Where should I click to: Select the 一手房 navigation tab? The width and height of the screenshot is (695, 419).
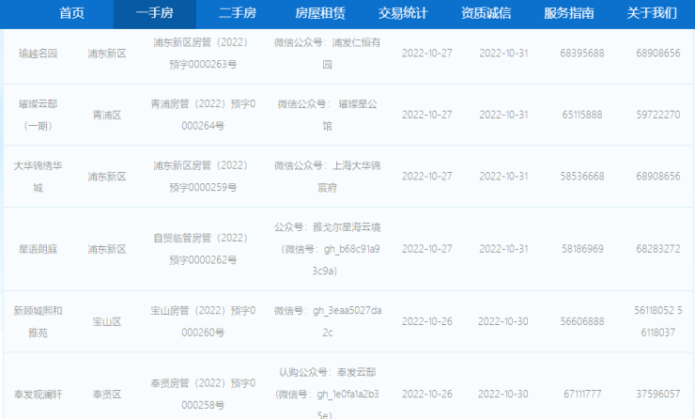(x=155, y=13)
